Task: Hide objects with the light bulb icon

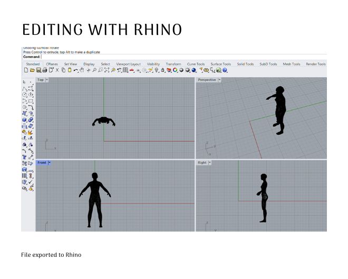Action: click(157, 70)
